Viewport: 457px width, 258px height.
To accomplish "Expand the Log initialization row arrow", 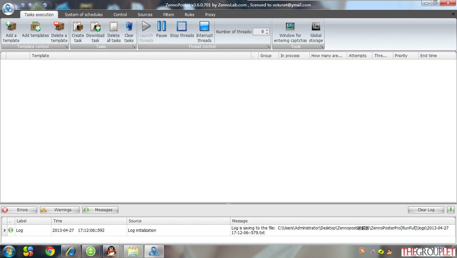I will (5, 230).
